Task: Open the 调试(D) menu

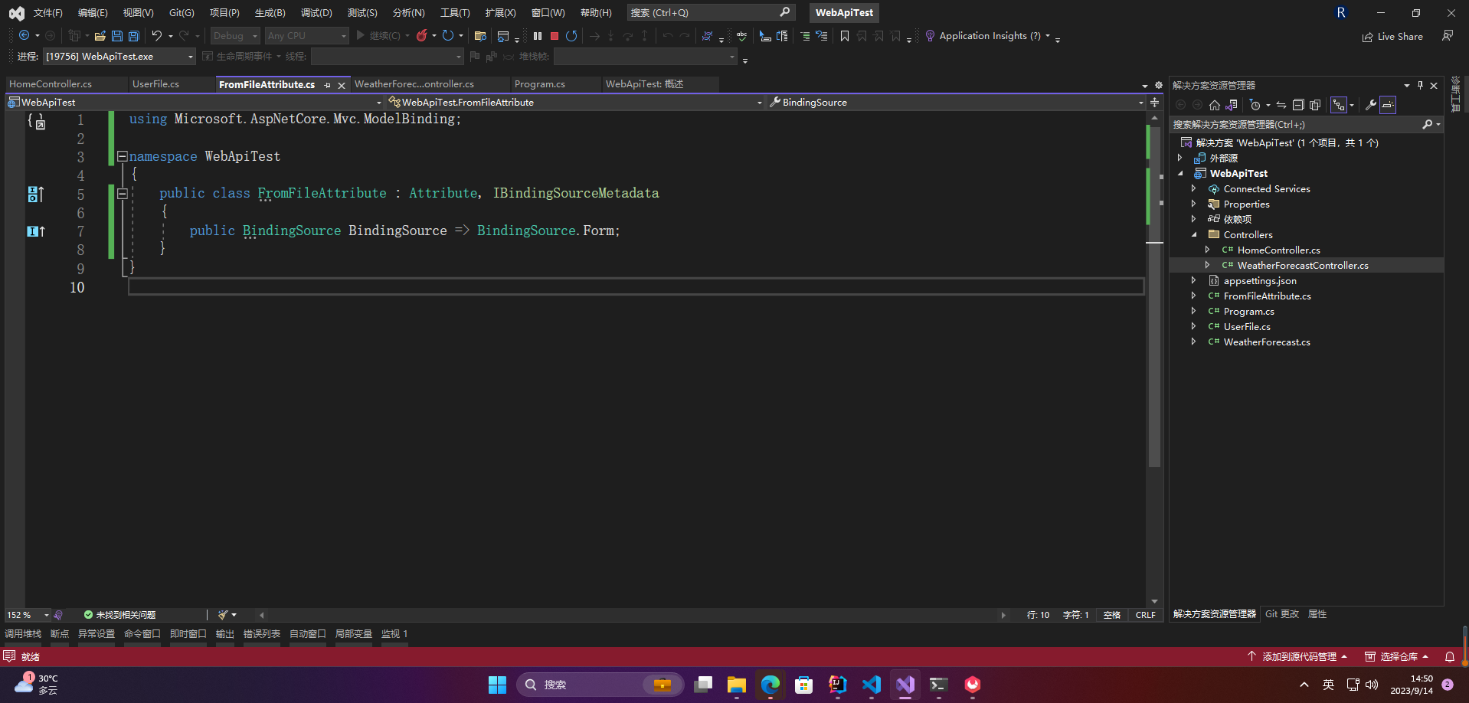Action: click(316, 13)
